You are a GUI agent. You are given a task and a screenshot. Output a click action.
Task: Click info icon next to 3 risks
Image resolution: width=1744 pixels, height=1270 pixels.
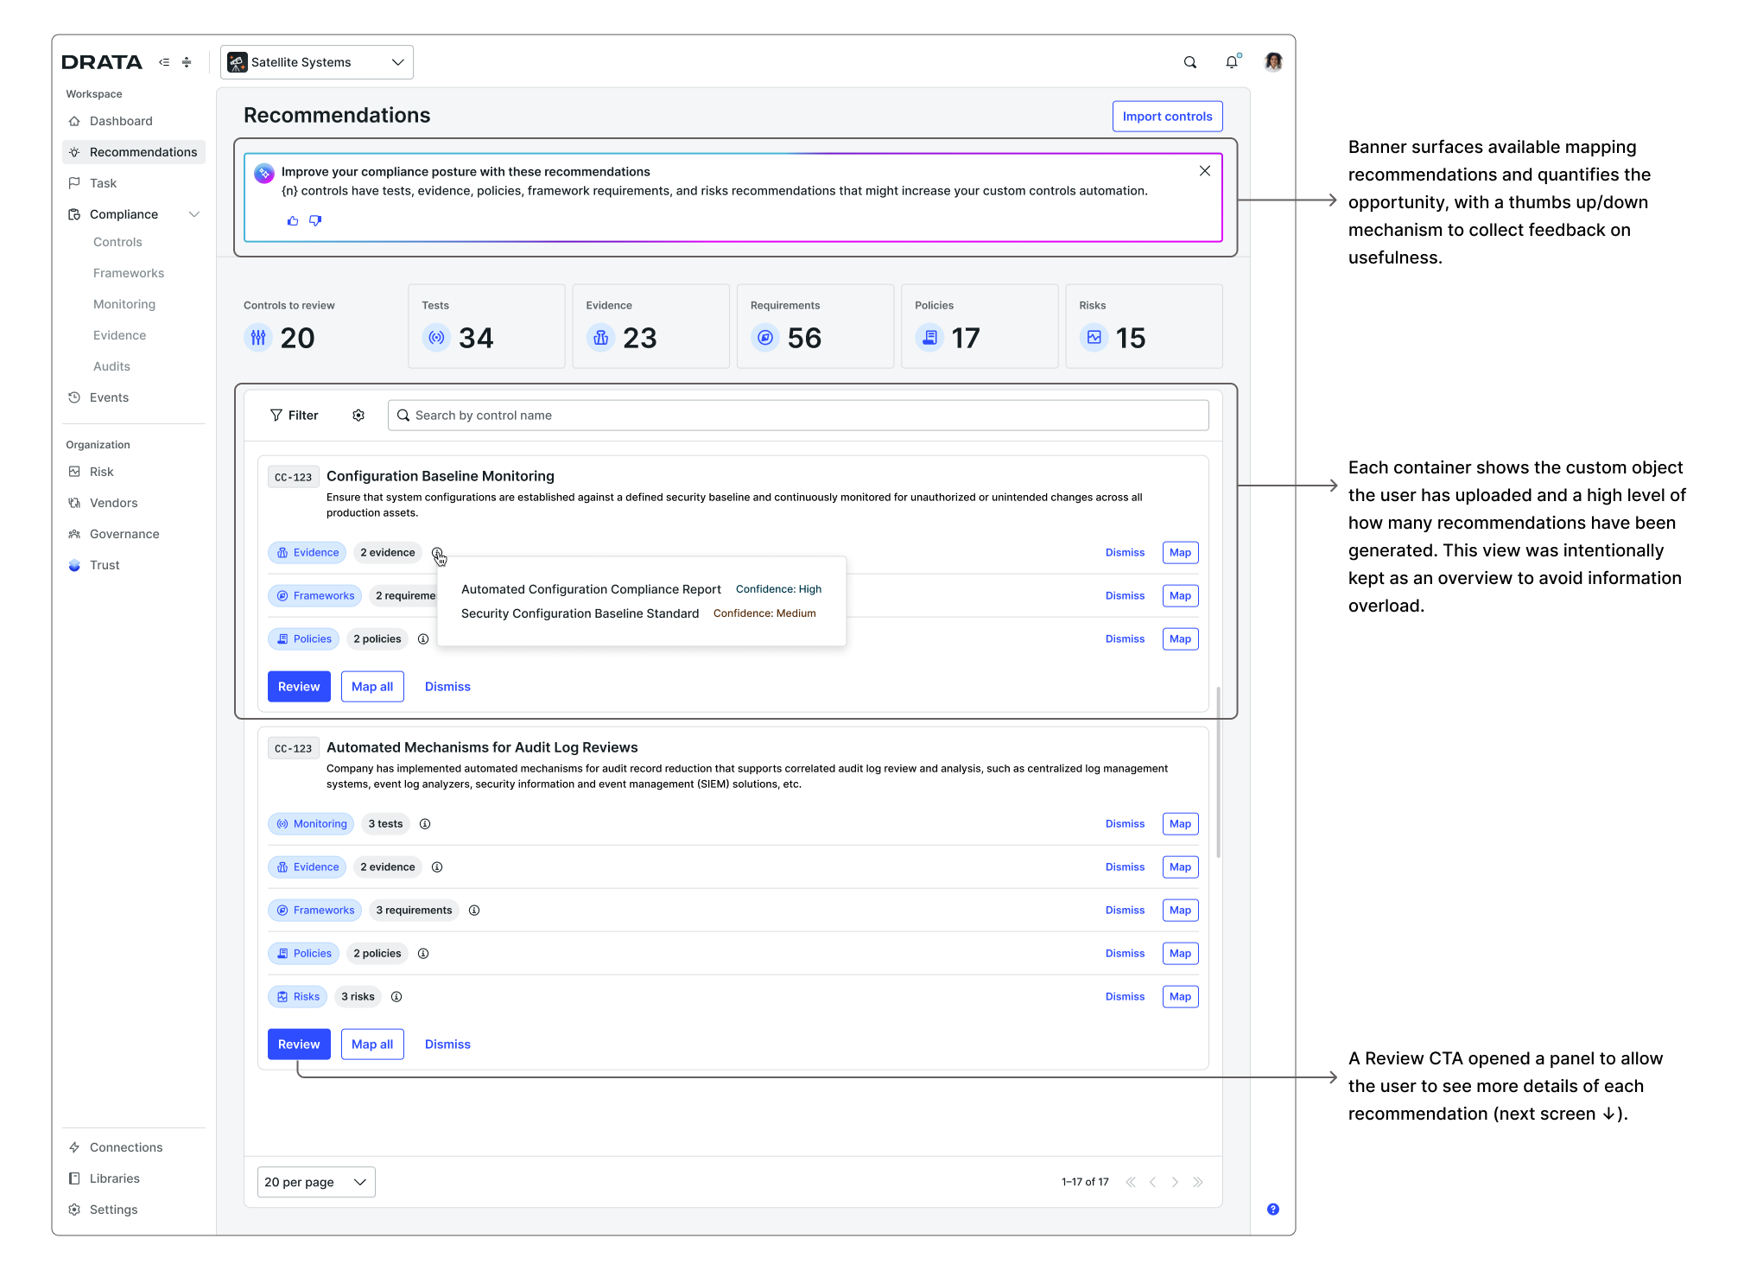(x=396, y=997)
